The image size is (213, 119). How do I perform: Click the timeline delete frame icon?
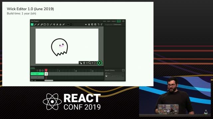coord(37,70)
